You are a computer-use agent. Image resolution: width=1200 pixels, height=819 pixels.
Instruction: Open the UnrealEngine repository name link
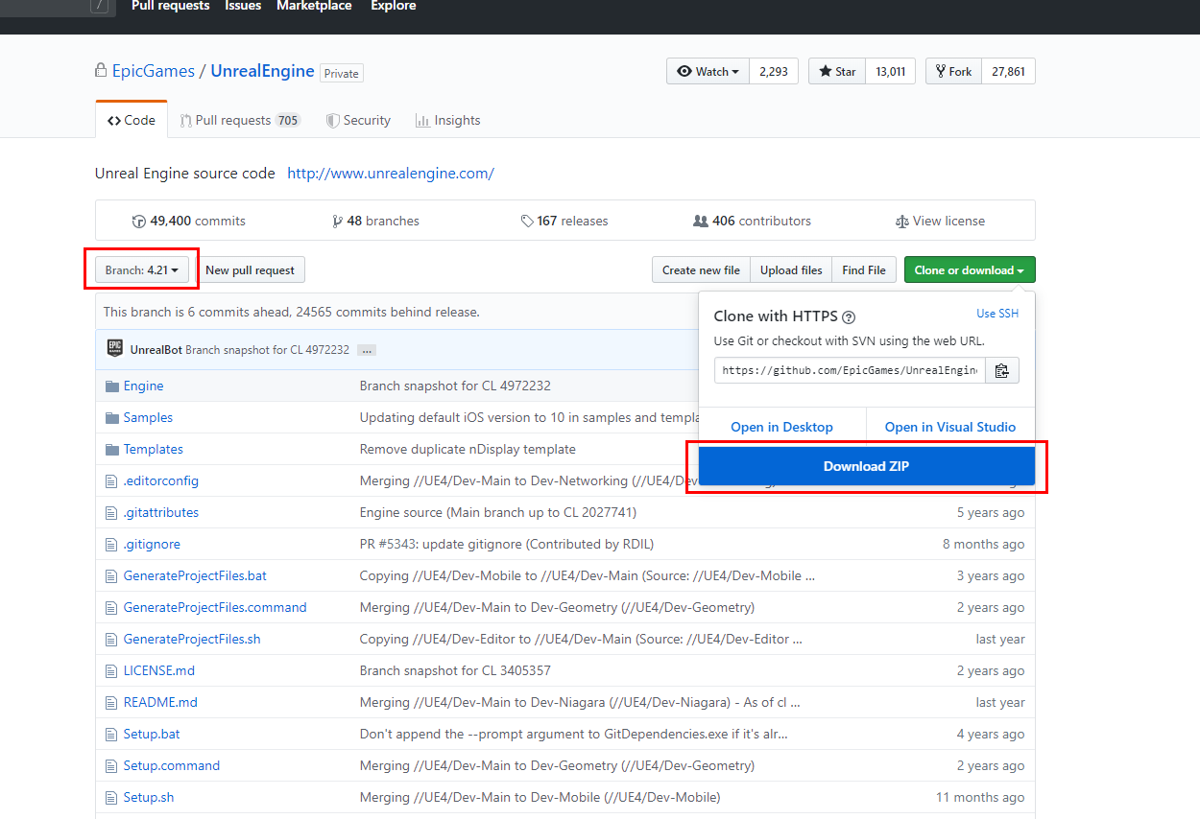coord(262,71)
